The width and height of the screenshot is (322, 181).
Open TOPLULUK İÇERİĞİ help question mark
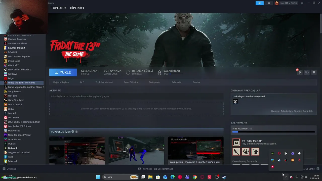click(x=76, y=132)
